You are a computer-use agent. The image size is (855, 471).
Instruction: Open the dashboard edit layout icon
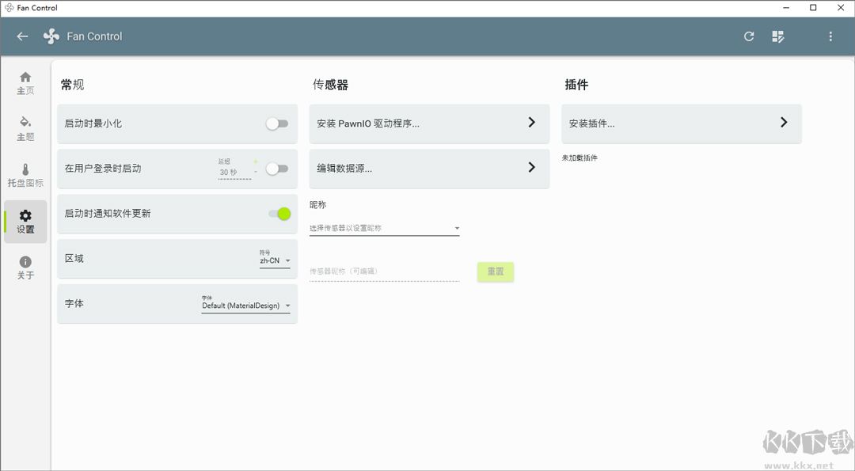pos(778,36)
